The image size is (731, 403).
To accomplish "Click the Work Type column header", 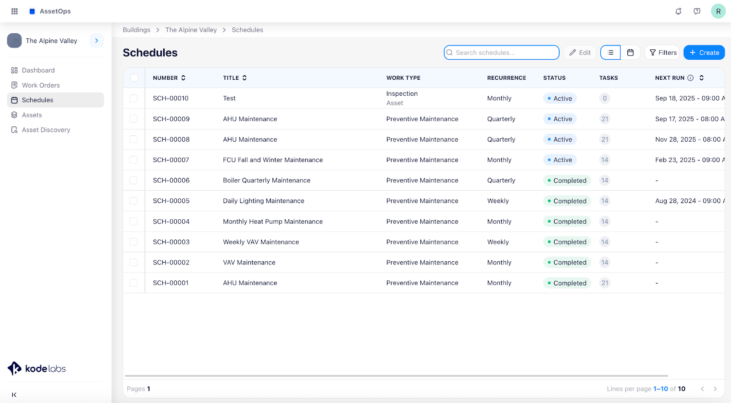I will pyautogui.click(x=403, y=78).
